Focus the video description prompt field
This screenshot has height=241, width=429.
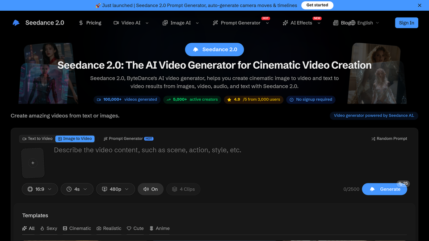[x=230, y=163]
